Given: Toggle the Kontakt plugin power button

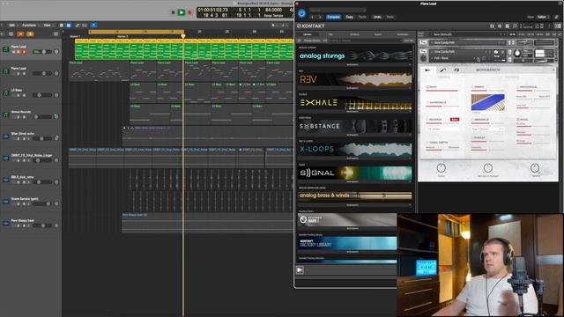Looking at the screenshot, I should pyautogui.click(x=301, y=14).
